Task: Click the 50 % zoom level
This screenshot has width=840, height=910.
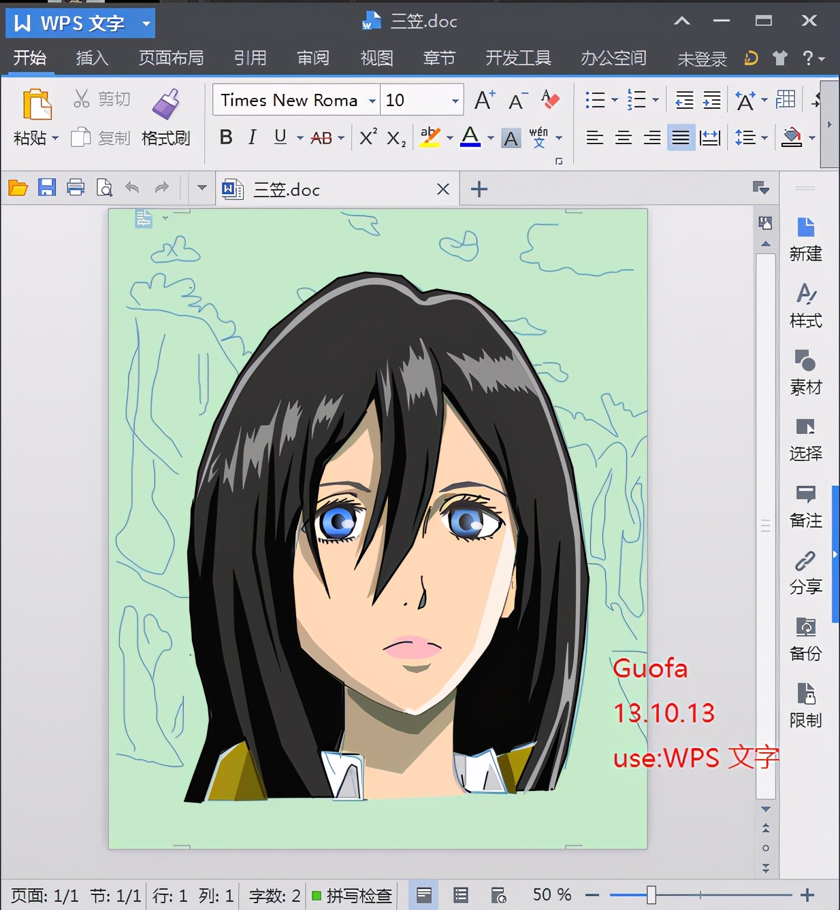Action: pyautogui.click(x=552, y=895)
